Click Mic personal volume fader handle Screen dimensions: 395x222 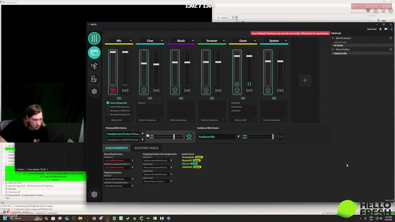[113, 52]
